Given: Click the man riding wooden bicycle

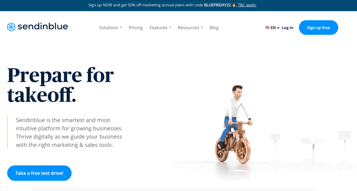Looking at the screenshot, I should tap(234, 124).
